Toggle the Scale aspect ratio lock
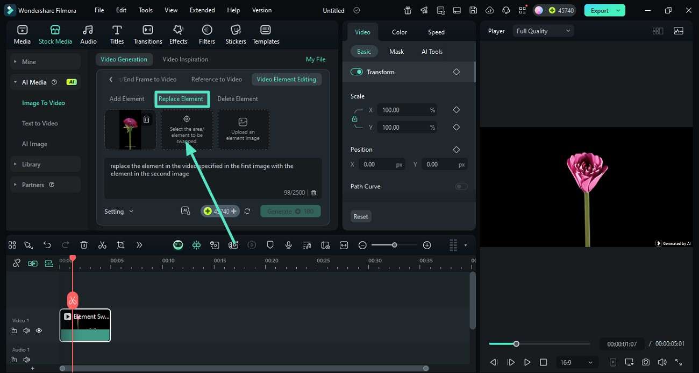Image resolution: width=699 pixels, height=373 pixels. (354, 118)
